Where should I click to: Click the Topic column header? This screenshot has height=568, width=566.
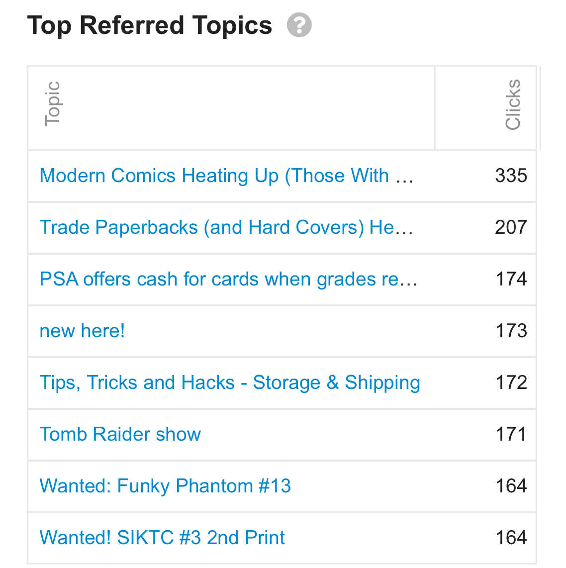click(52, 104)
